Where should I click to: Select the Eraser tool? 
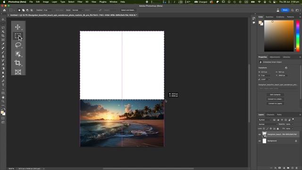3,64
